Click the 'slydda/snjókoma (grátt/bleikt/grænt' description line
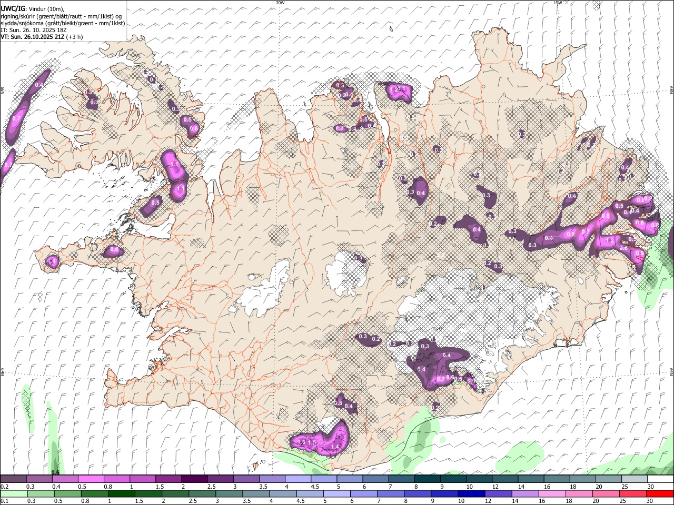Screen dimensions: 674x505 [x=63, y=24]
